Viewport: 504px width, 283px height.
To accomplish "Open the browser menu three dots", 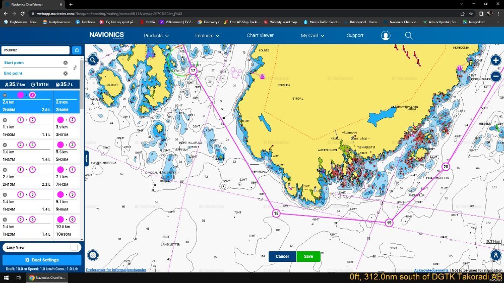I will pos(498,14).
